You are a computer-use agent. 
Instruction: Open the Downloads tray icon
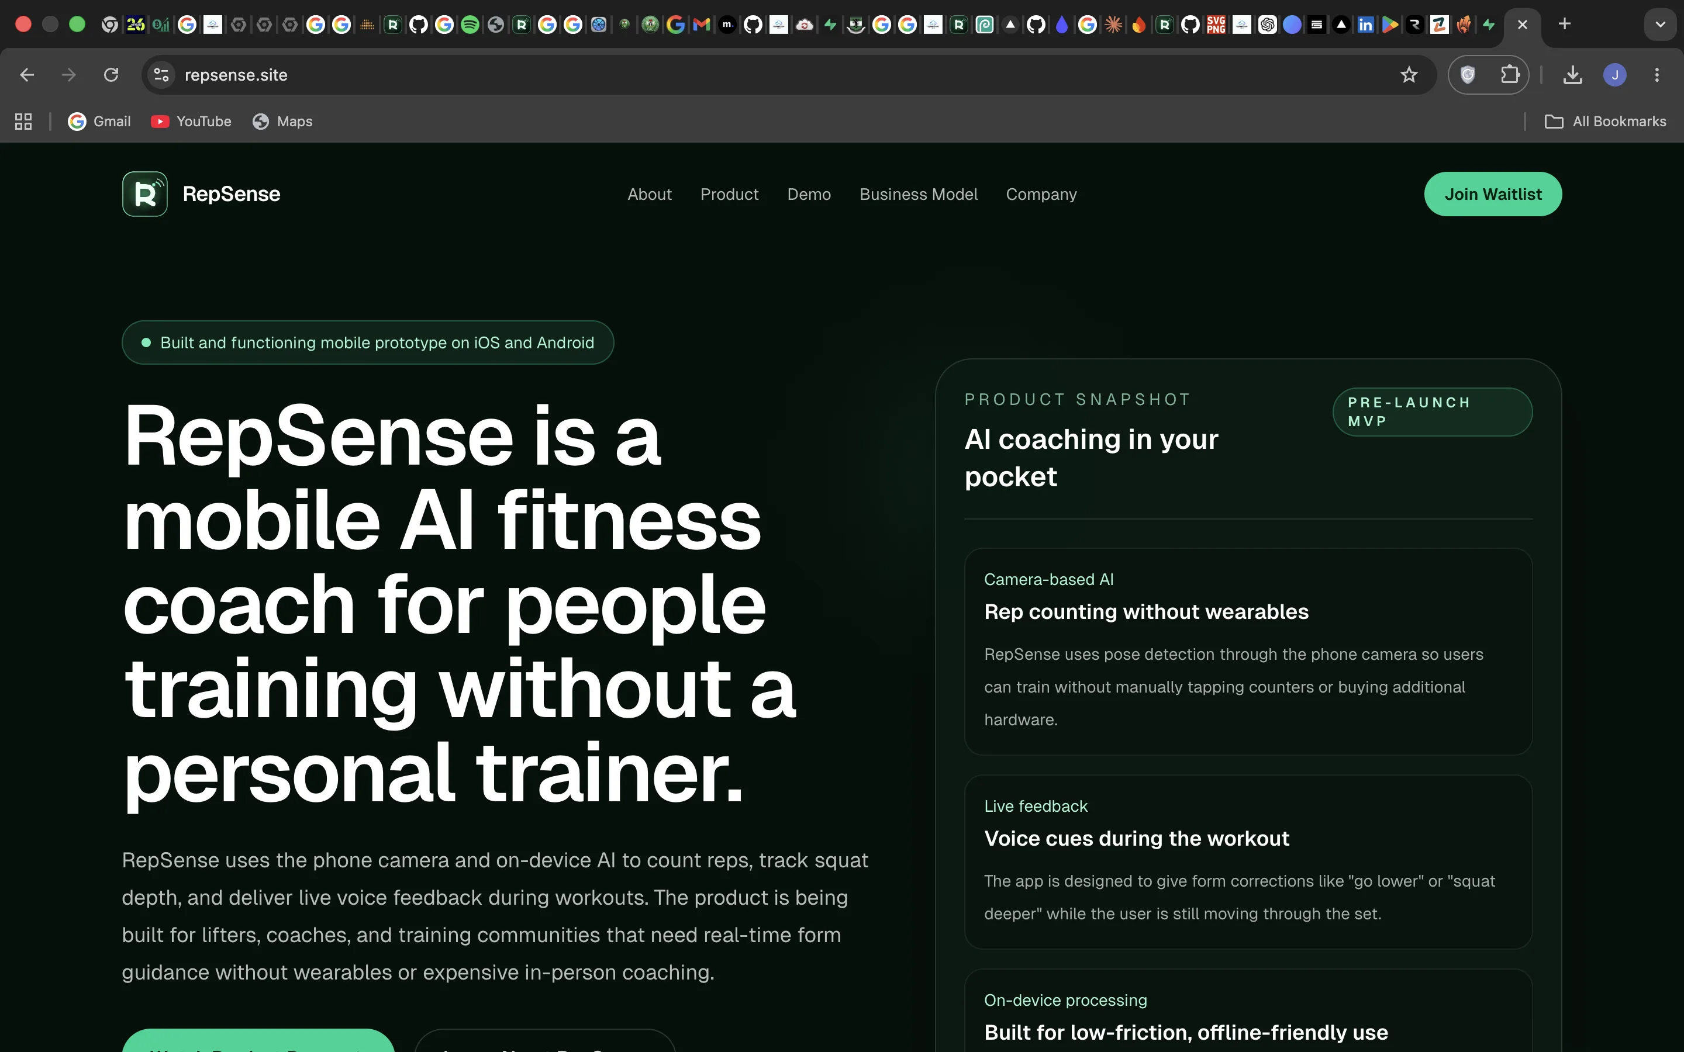click(1573, 74)
